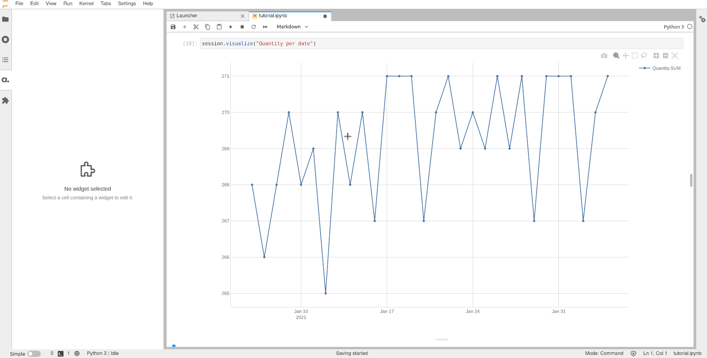Open the Markdown cell type dropdown
Image resolution: width=707 pixels, height=358 pixels.
[x=292, y=27]
